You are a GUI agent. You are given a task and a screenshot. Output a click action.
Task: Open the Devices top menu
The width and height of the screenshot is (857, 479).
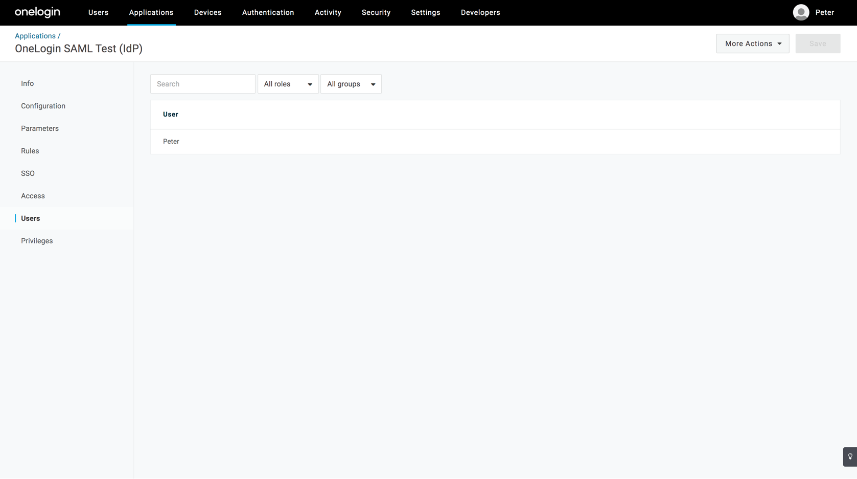(207, 12)
